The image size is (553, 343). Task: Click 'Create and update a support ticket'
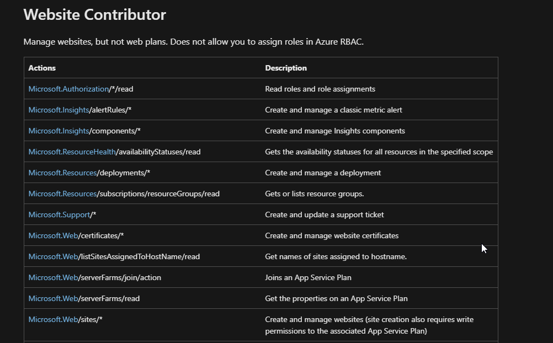coord(325,215)
